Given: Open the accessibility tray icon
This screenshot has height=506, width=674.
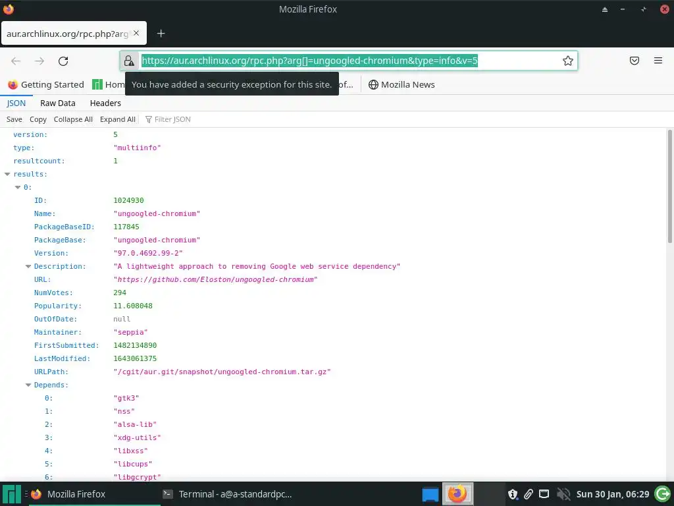Looking at the screenshot, I should coord(512,494).
